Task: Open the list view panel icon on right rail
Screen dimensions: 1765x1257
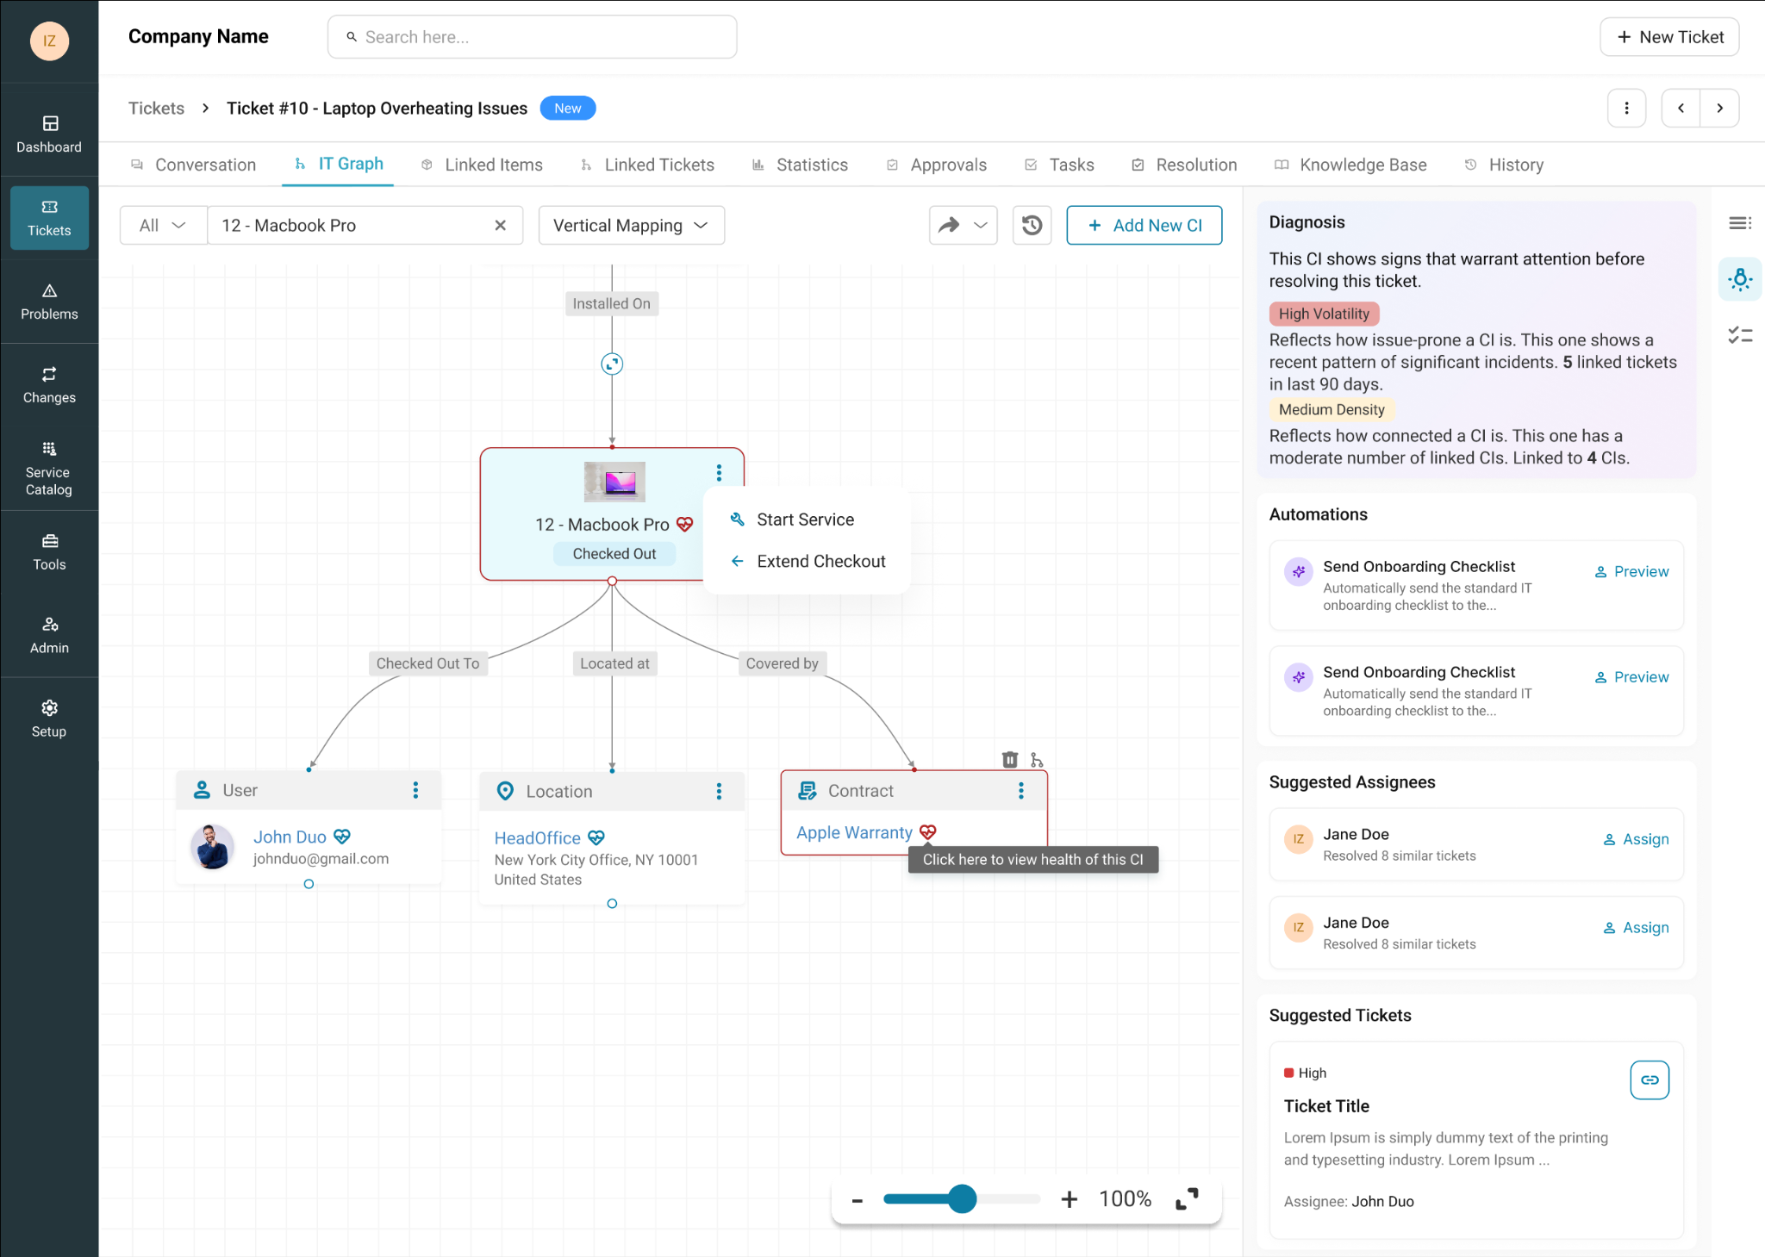Action: click(1740, 223)
